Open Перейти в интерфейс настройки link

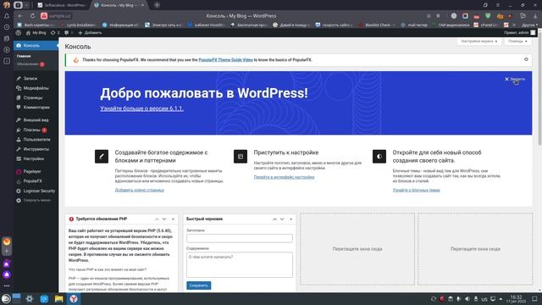click(284, 177)
